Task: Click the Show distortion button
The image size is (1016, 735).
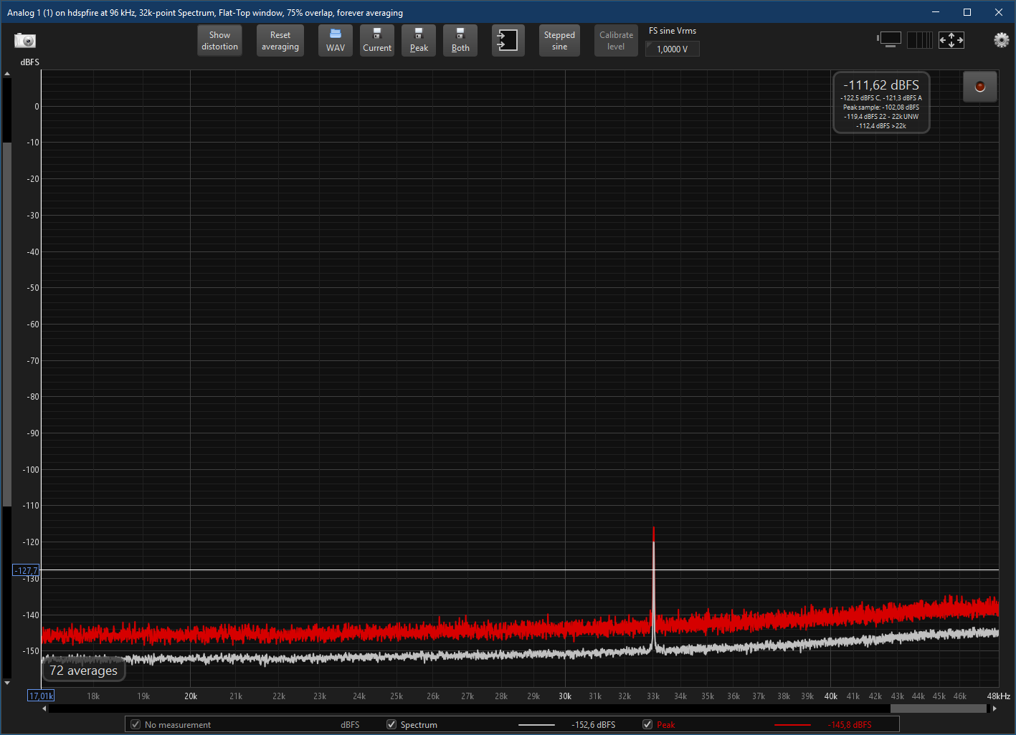Action: [x=219, y=41]
